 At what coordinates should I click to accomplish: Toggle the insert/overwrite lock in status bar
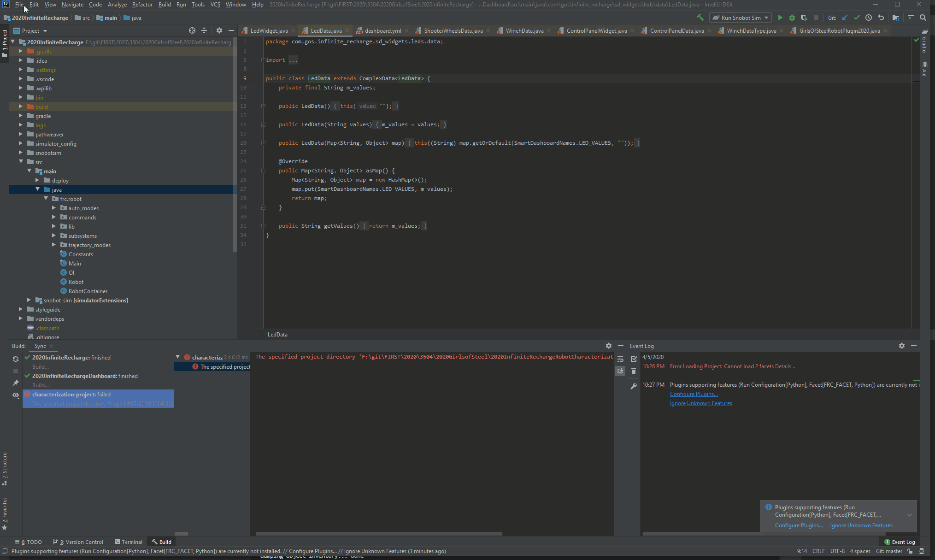pos(909,551)
